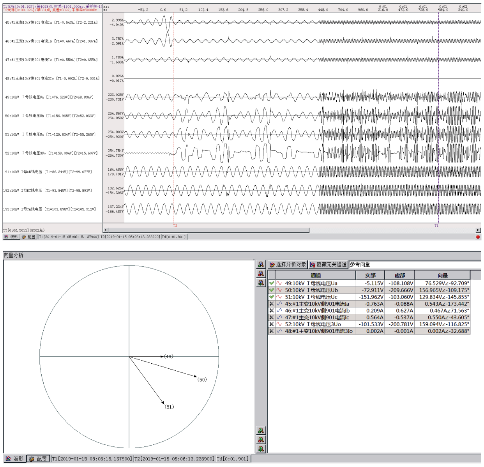Screen dimensions: 484x467
Task: Click waveform type icon for channel 49 Ua row
Action: 279,283
